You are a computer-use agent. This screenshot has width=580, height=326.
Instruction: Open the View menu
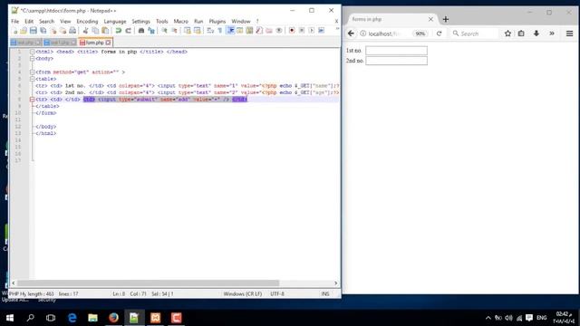point(65,22)
